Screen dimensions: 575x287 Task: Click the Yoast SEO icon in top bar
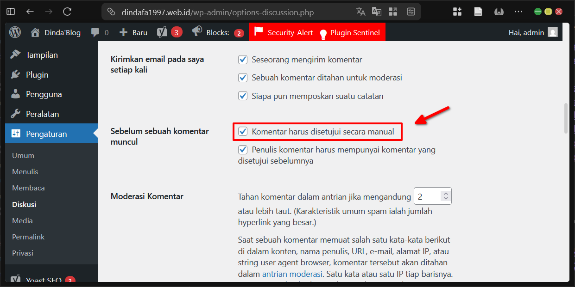[x=162, y=32]
